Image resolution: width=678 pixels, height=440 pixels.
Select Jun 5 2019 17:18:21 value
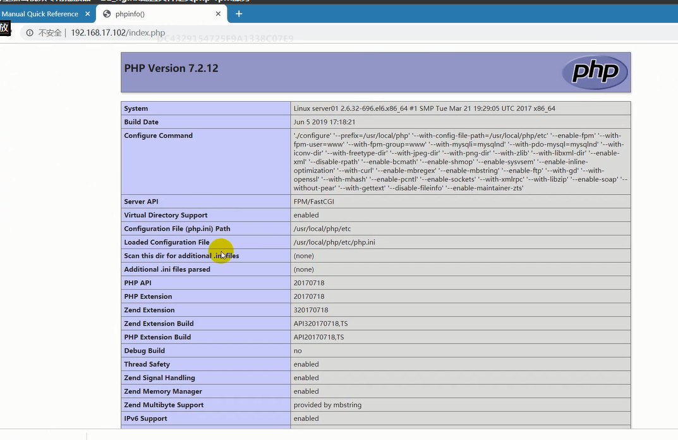click(324, 122)
